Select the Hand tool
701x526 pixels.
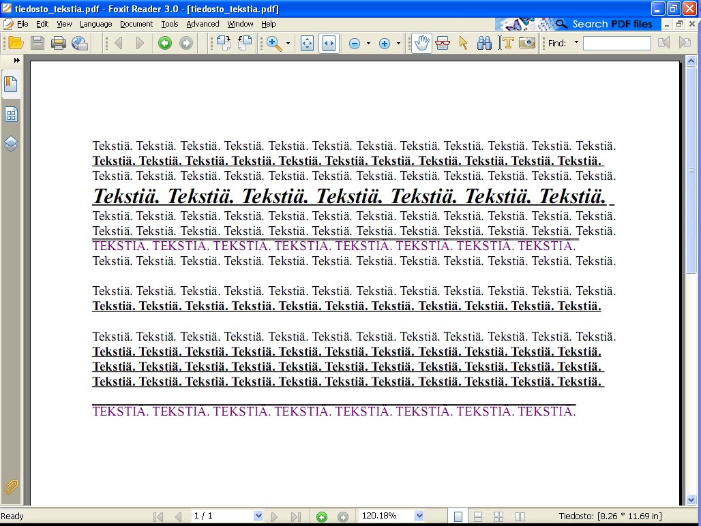[x=421, y=43]
